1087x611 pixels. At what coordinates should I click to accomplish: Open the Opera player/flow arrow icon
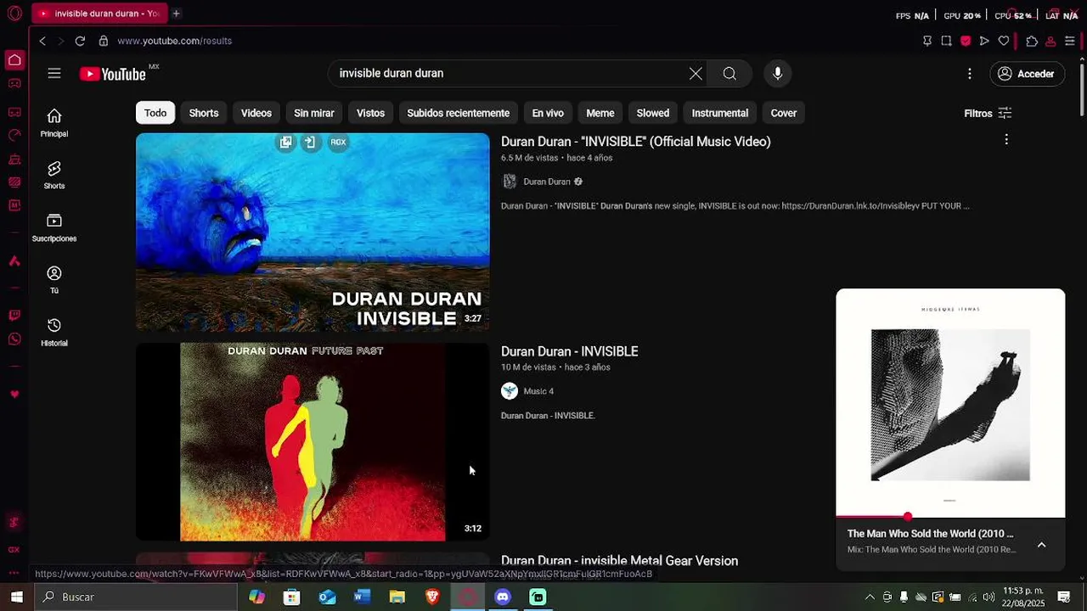[x=984, y=41]
